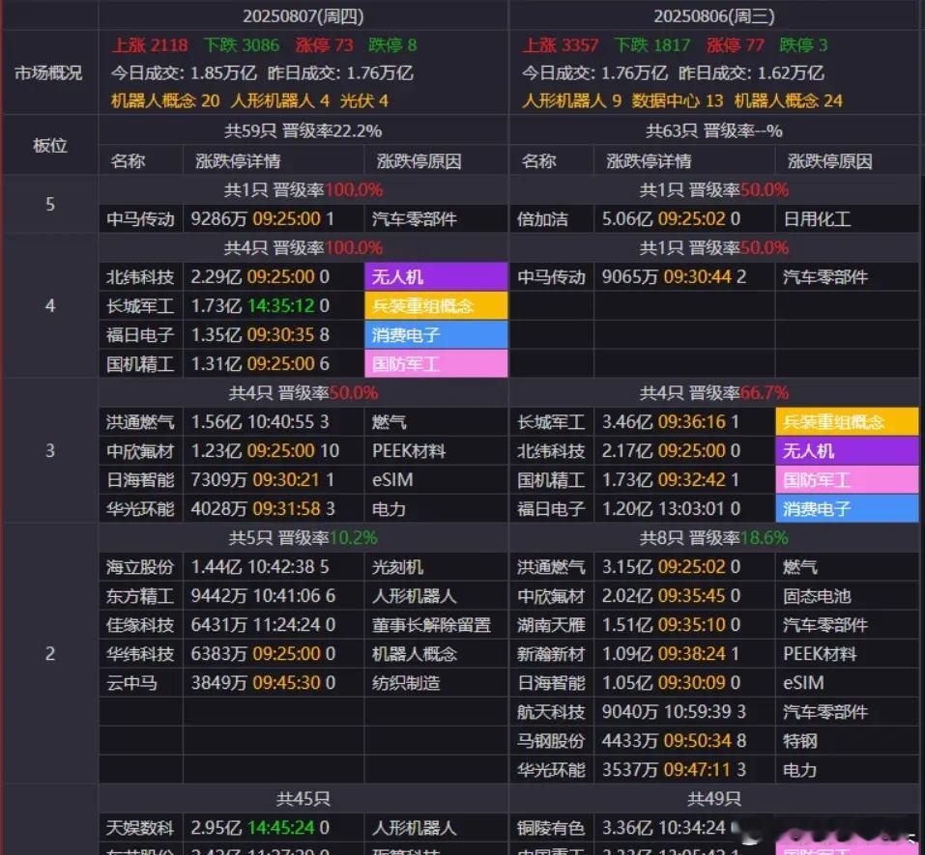Click the 市场概况 row label
The width and height of the screenshot is (925, 855).
48,73
